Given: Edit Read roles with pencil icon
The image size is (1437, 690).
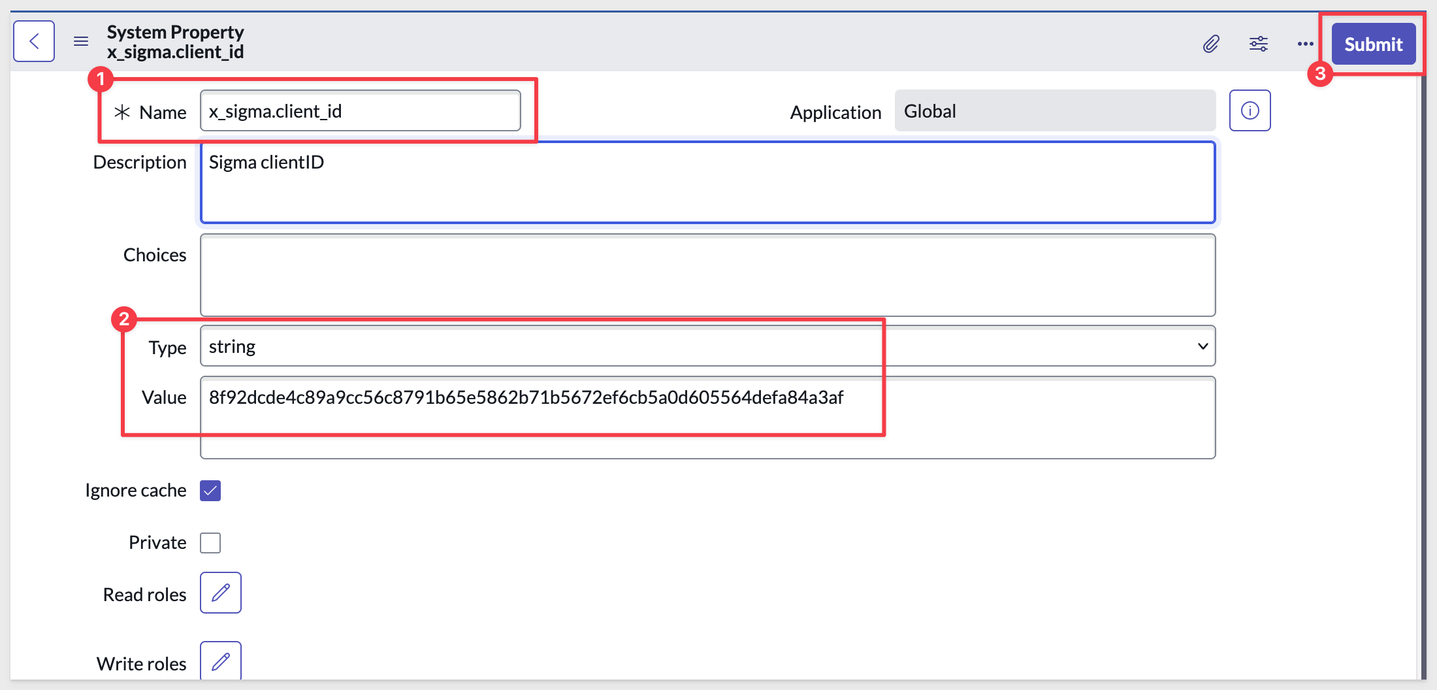Looking at the screenshot, I should 221,593.
